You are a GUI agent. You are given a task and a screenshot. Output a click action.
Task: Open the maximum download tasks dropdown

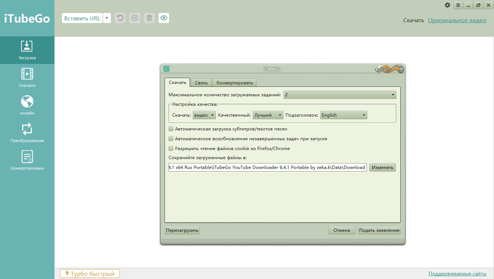pyautogui.click(x=340, y=95)
